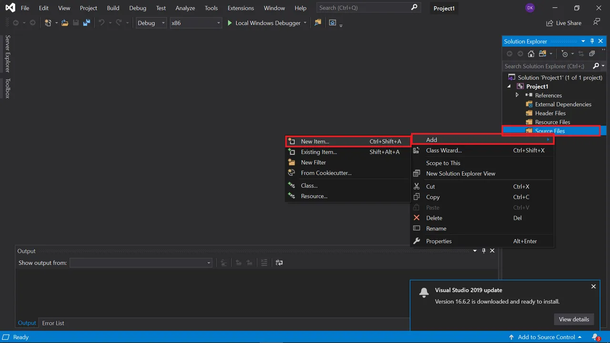Choose Delete in the context menu
This screenshot has height=343, width=610.
click(482, 218)
